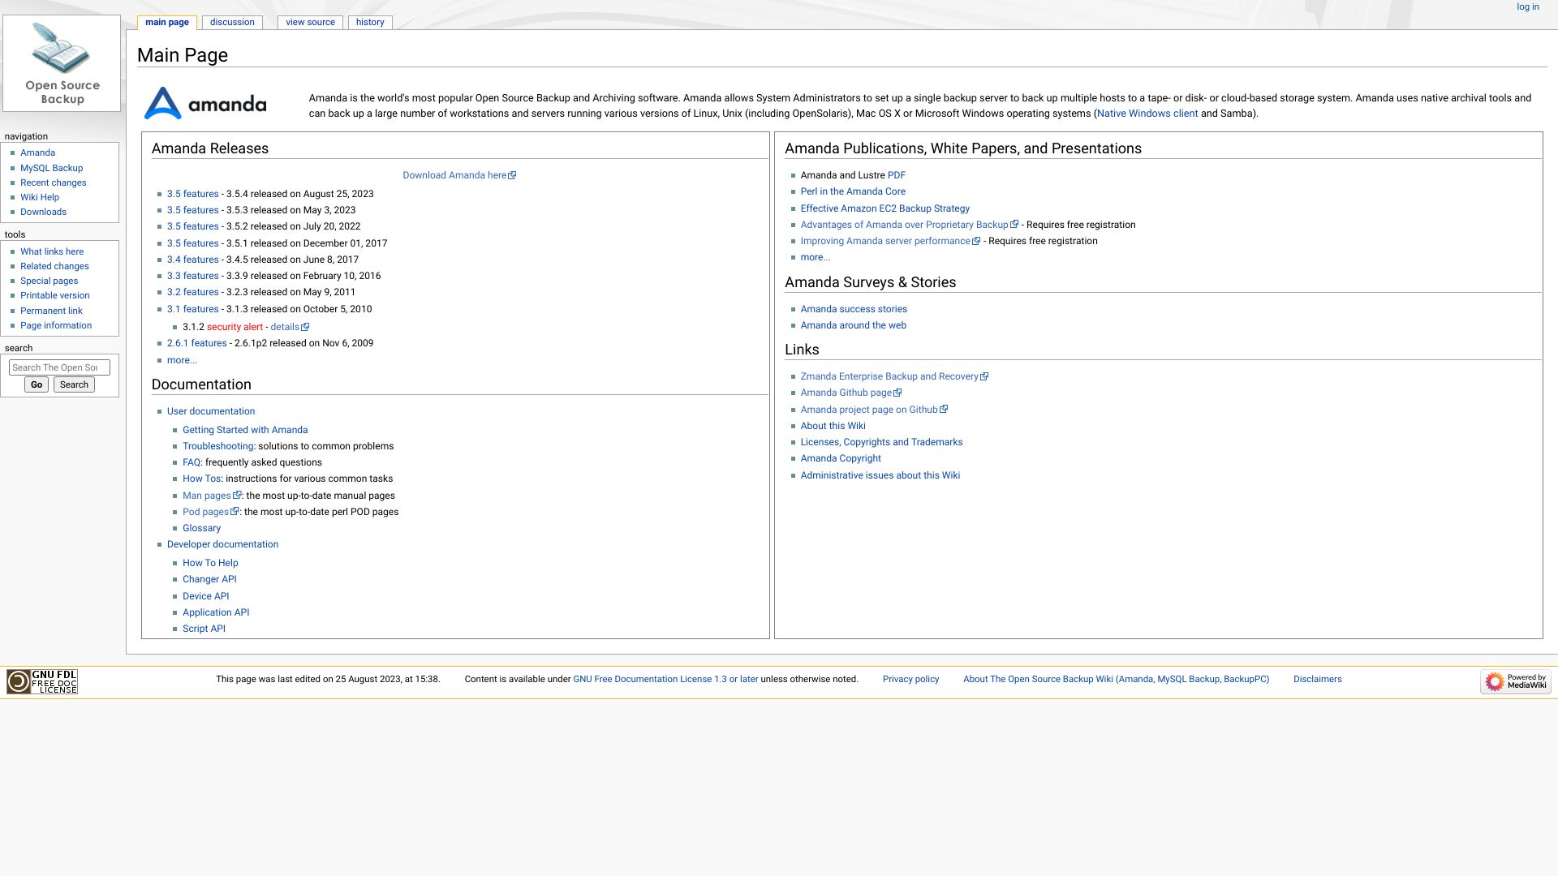Click the Powered by MediaWiki badge
Viewport: 1558px width, 876px height.
[1515, 681]
